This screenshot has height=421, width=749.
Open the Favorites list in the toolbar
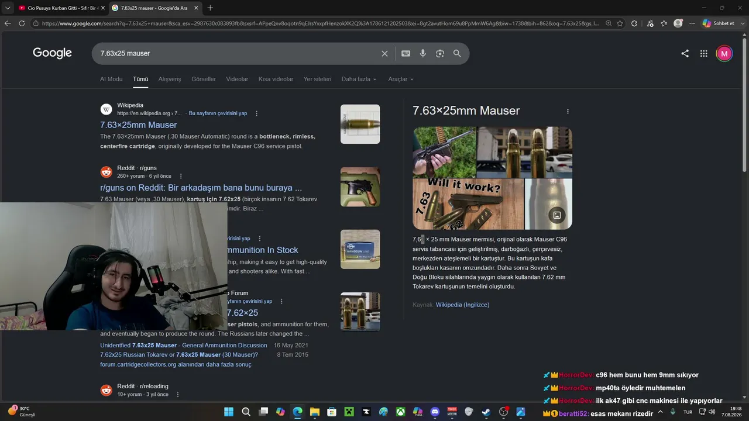pos(664,23)
